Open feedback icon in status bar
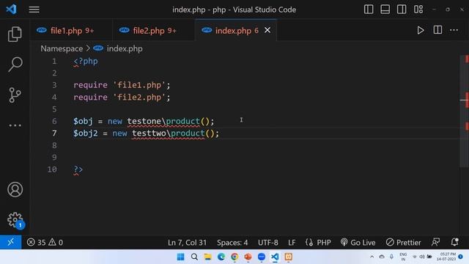This screenshot has height=264, width=469. pyautogui.click(x=435, y=242)
